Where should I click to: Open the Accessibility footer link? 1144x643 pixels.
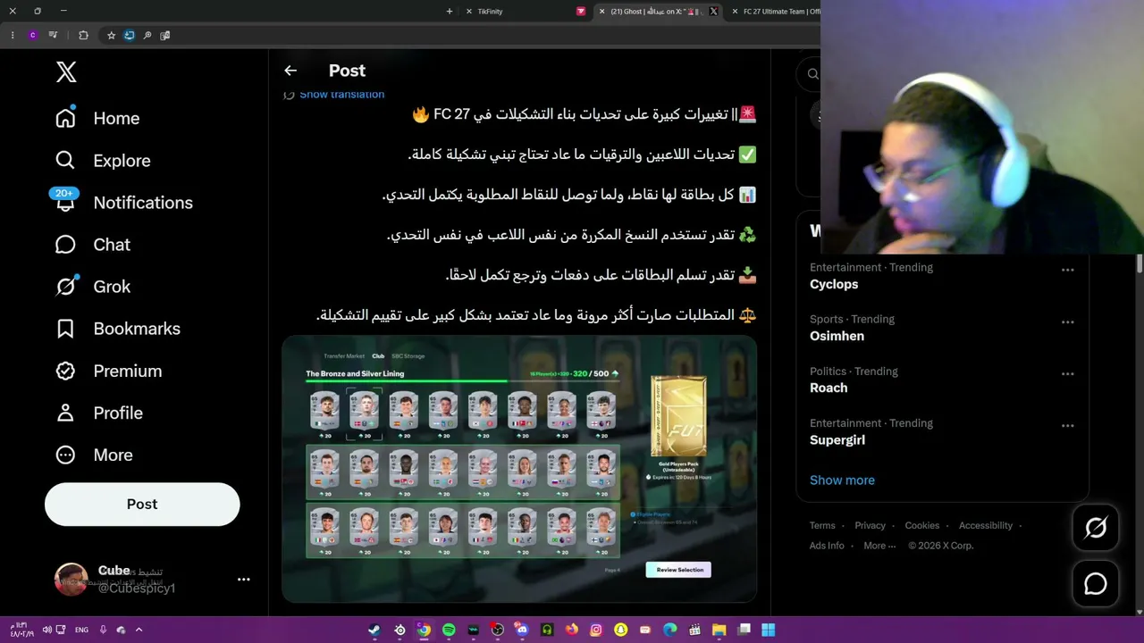click(986, 525)
